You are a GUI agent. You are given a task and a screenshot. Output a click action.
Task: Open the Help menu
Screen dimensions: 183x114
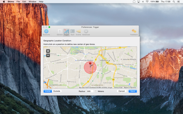tap(41, 2)
